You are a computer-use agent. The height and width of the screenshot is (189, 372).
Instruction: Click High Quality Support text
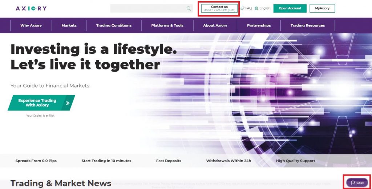[296, 161]
